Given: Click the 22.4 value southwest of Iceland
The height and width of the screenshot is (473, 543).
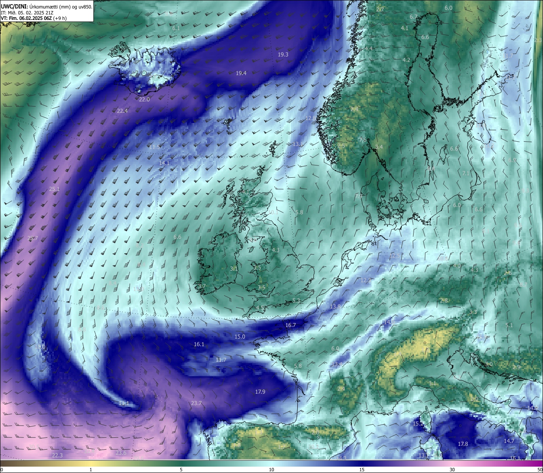Looking at the screenshot, I should tap(122, 111).
